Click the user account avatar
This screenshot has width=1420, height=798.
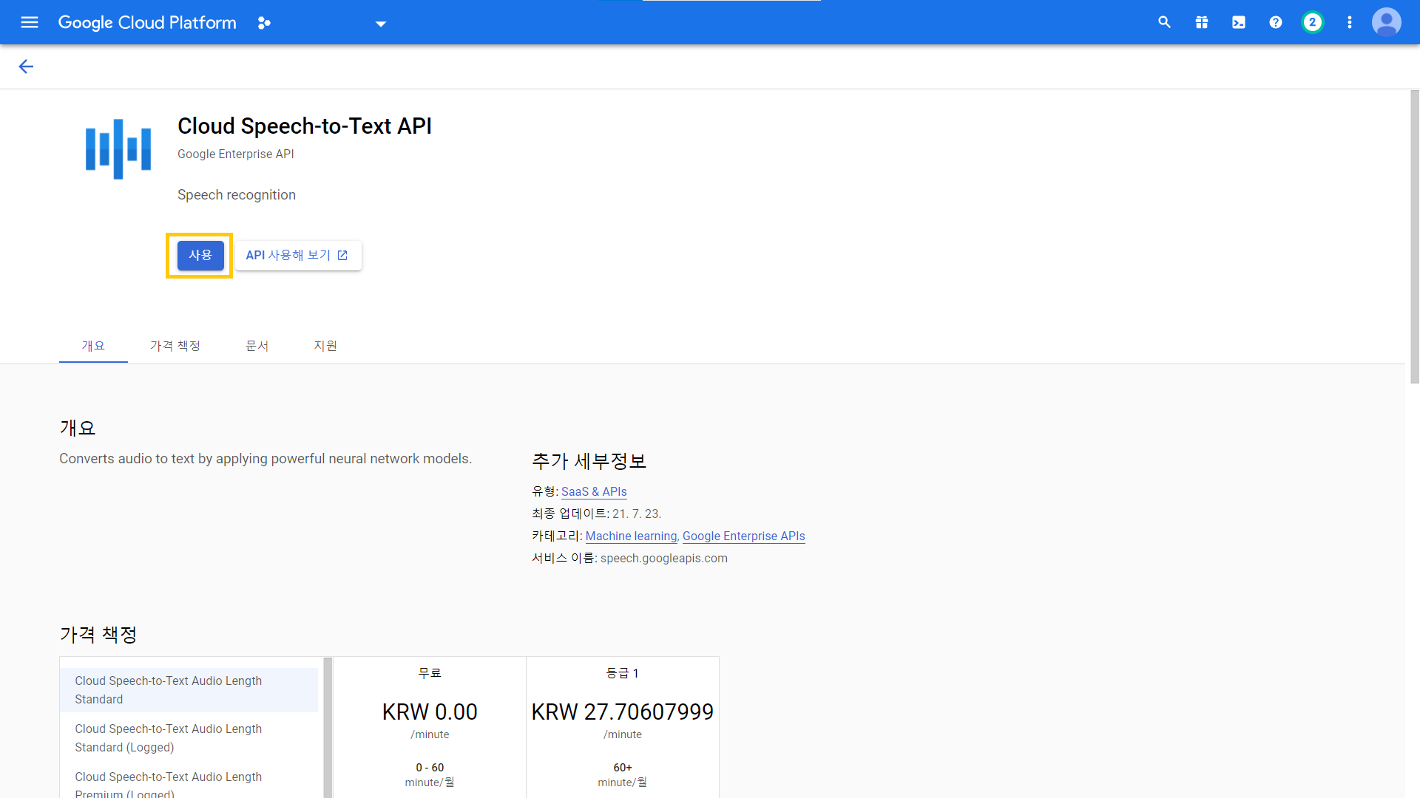pos(1386,22)
